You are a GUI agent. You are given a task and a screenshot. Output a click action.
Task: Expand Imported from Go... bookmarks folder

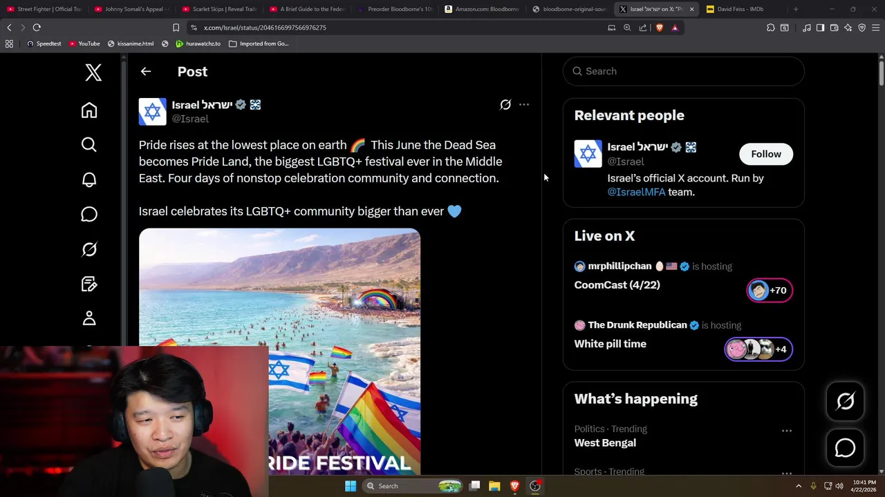pos(259,43)
